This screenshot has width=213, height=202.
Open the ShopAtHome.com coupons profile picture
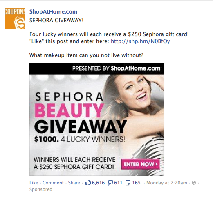[15, 18]
